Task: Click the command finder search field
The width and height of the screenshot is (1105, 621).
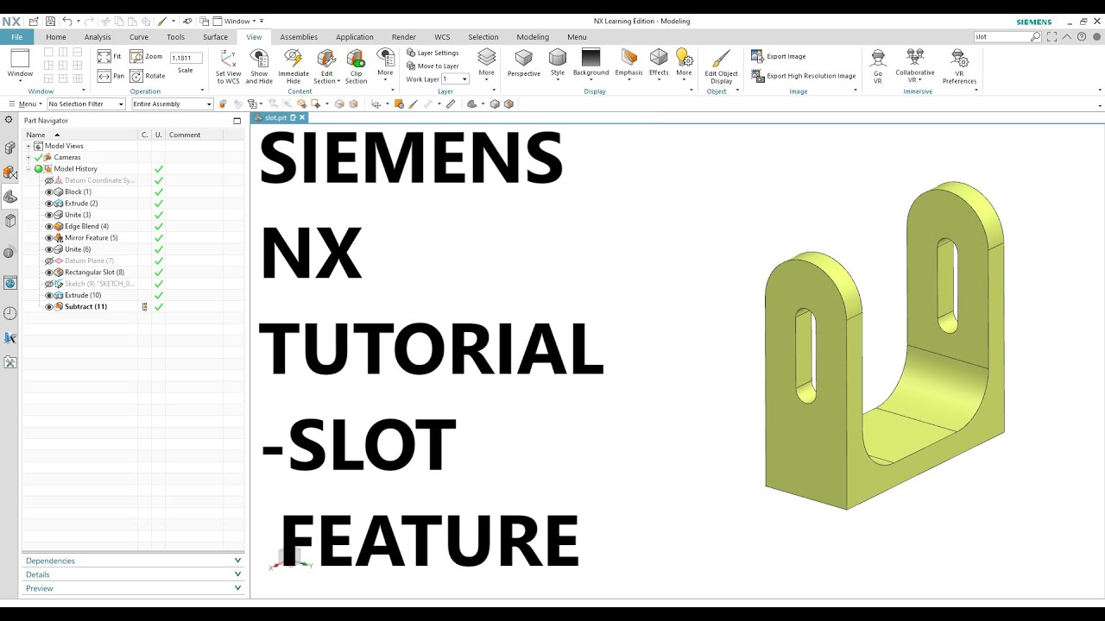Action: (1001, 37)
